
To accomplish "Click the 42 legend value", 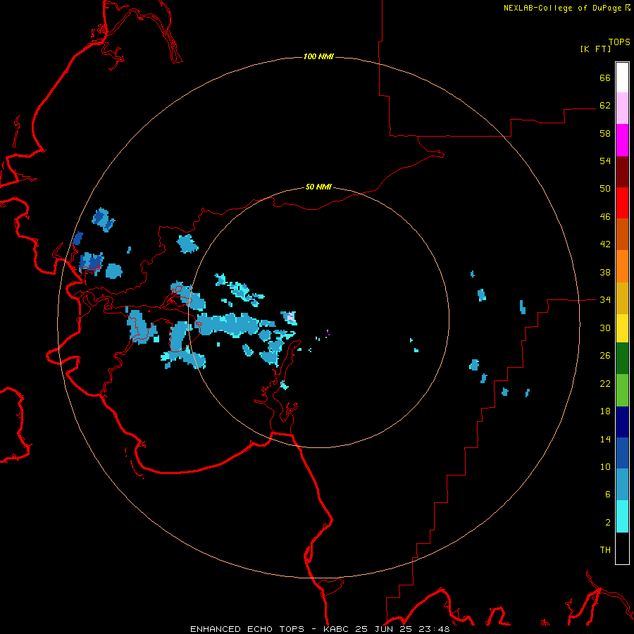I will tap(605, 244).
